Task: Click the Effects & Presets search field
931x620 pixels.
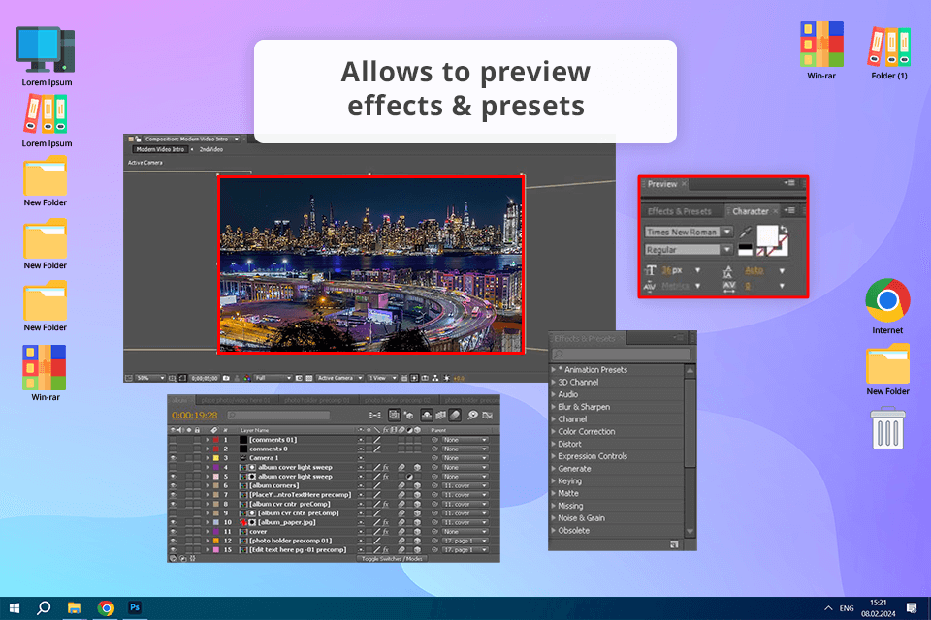Action: pos(622,355)
